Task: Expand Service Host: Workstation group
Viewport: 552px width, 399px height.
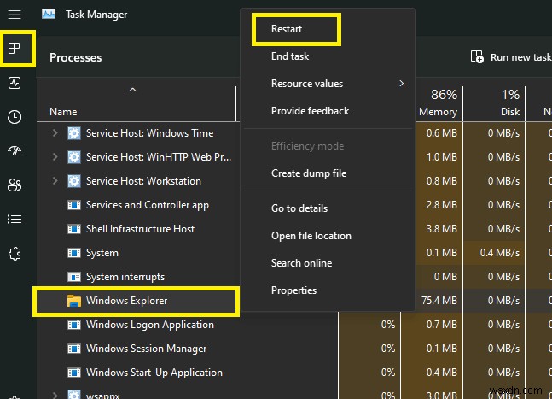Action: [55, 181]
